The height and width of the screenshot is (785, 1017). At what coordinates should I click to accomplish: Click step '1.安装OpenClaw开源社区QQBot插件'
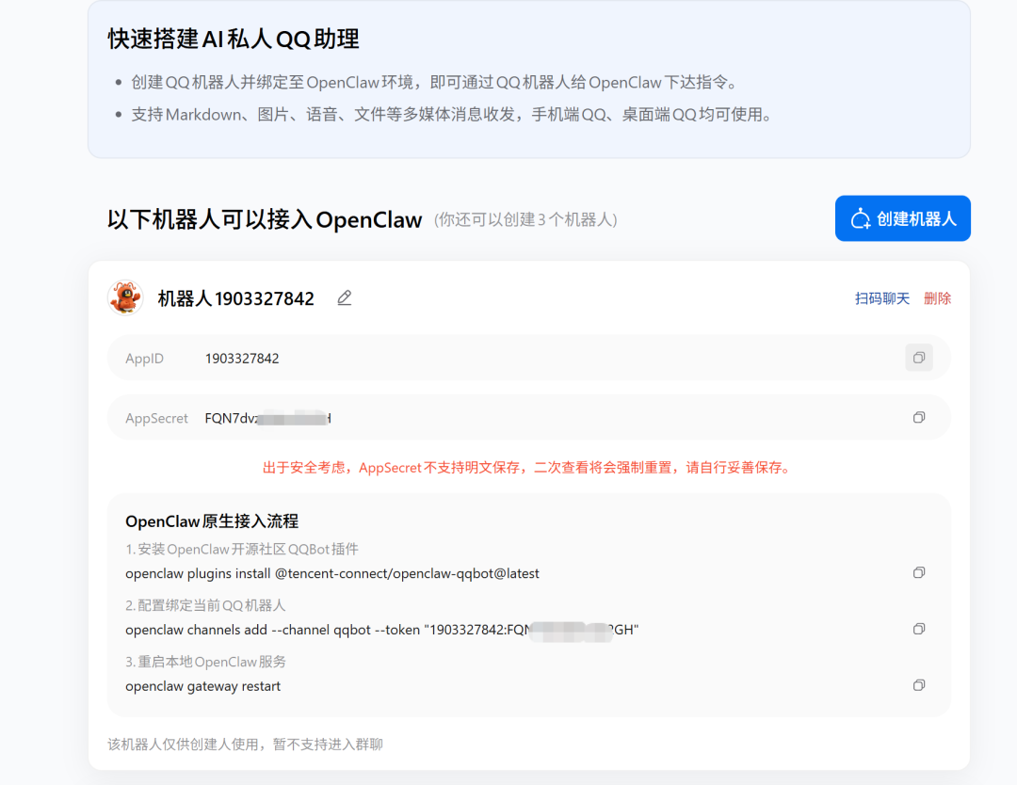click(242, 549)
